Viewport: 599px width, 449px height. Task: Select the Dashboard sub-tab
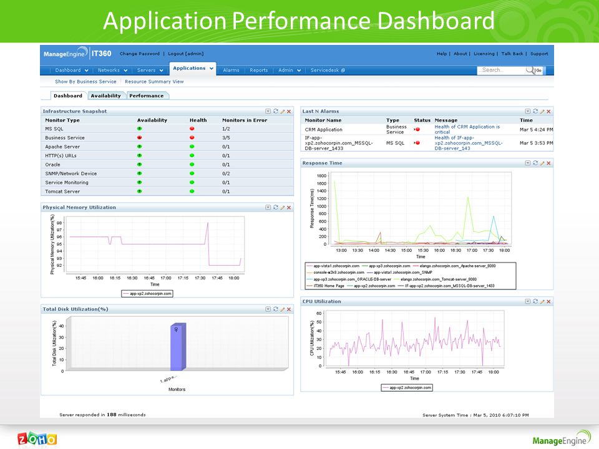(68, 96)
